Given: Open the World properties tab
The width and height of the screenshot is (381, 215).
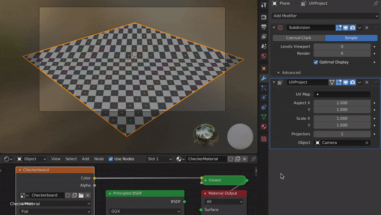Looking at the screenshot, I should pyautogui.click(x=264, y=56).
